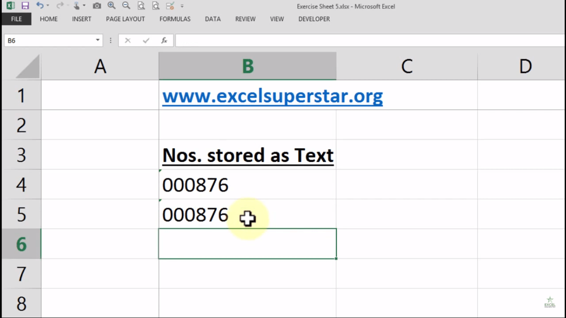
Task: Click inside the Name Box showing B6
Action: (x=50, y=40)
